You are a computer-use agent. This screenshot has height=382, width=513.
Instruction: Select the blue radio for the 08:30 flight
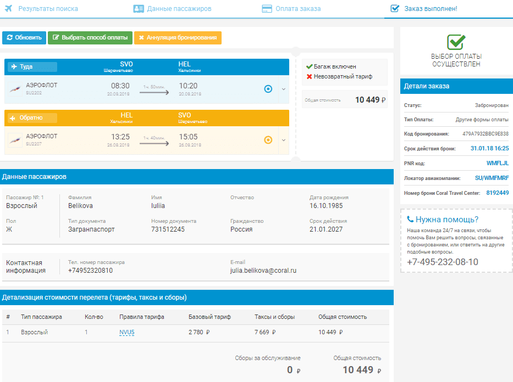pyautogui.click(x=268, y=89)
